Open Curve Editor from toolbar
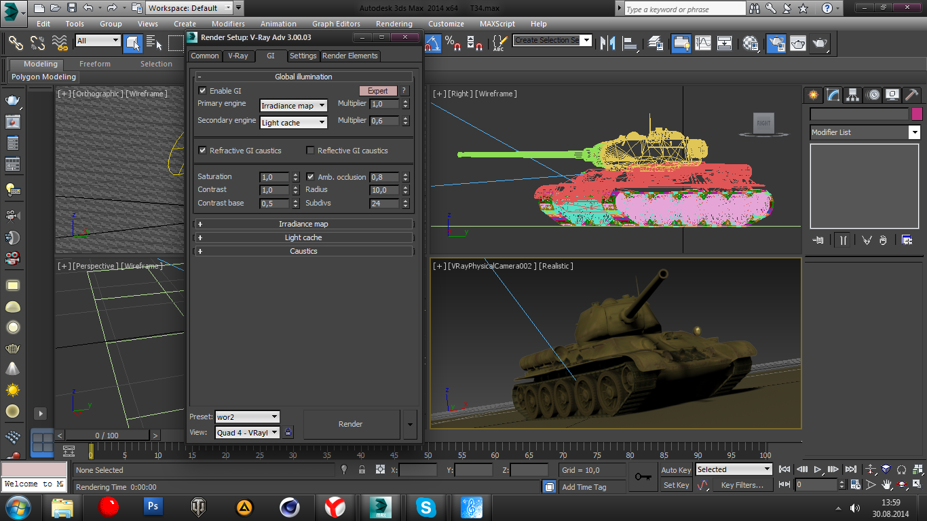927x521 pixels. tap(703, 43)
